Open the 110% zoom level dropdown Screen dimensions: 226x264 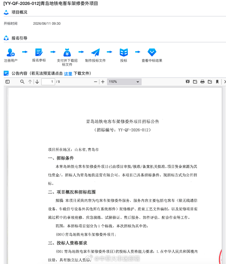[x=124, y=82]
